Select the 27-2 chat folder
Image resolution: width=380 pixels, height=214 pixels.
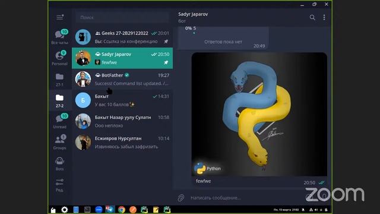(59, 100)
